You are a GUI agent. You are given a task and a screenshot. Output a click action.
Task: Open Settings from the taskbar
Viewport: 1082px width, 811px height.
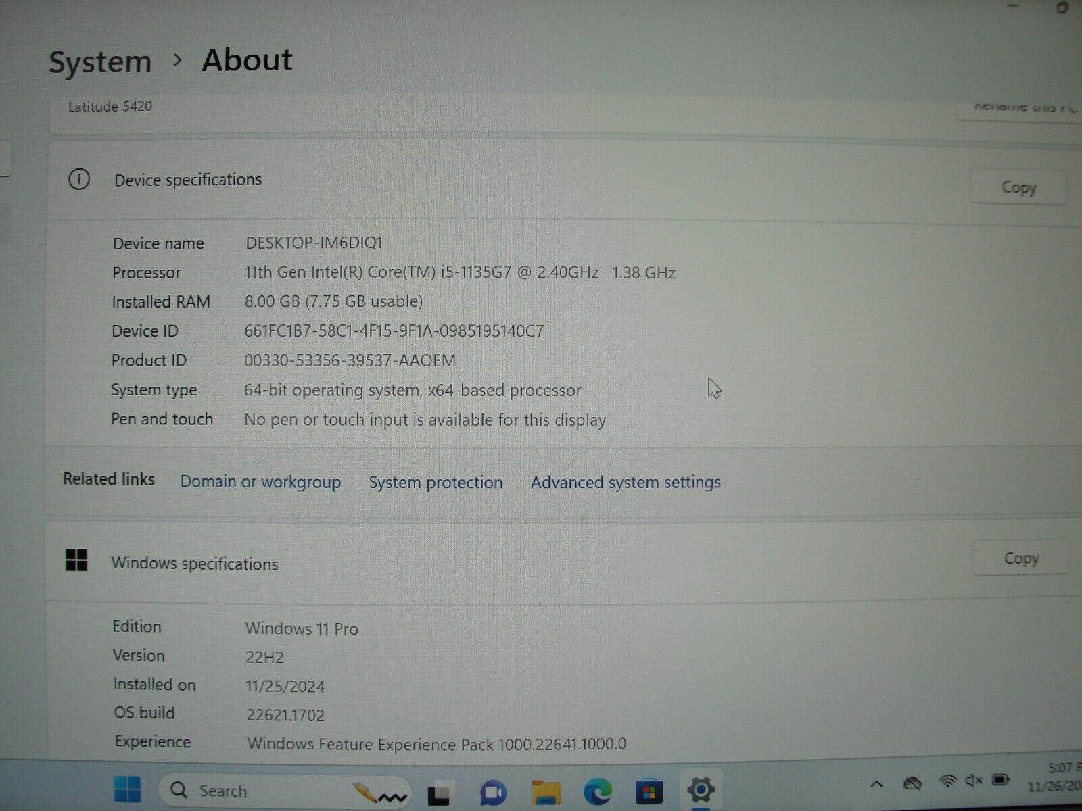tap(700, 789)
